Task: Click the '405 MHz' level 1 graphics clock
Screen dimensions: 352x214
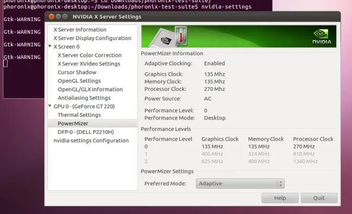Action: 212,154
